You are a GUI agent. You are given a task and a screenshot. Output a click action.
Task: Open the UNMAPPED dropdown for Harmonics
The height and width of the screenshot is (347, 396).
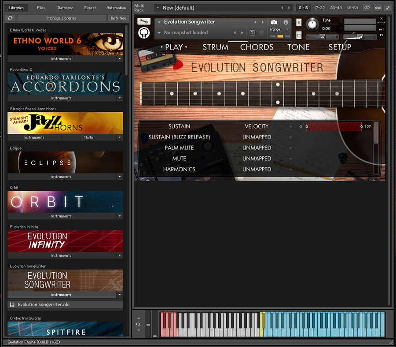291,170
